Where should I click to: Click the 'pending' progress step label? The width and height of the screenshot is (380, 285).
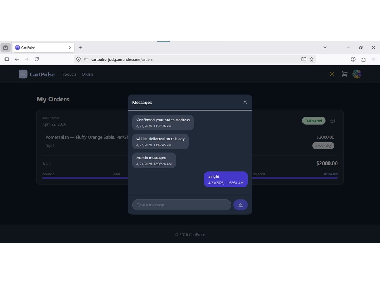pos(48,174)
